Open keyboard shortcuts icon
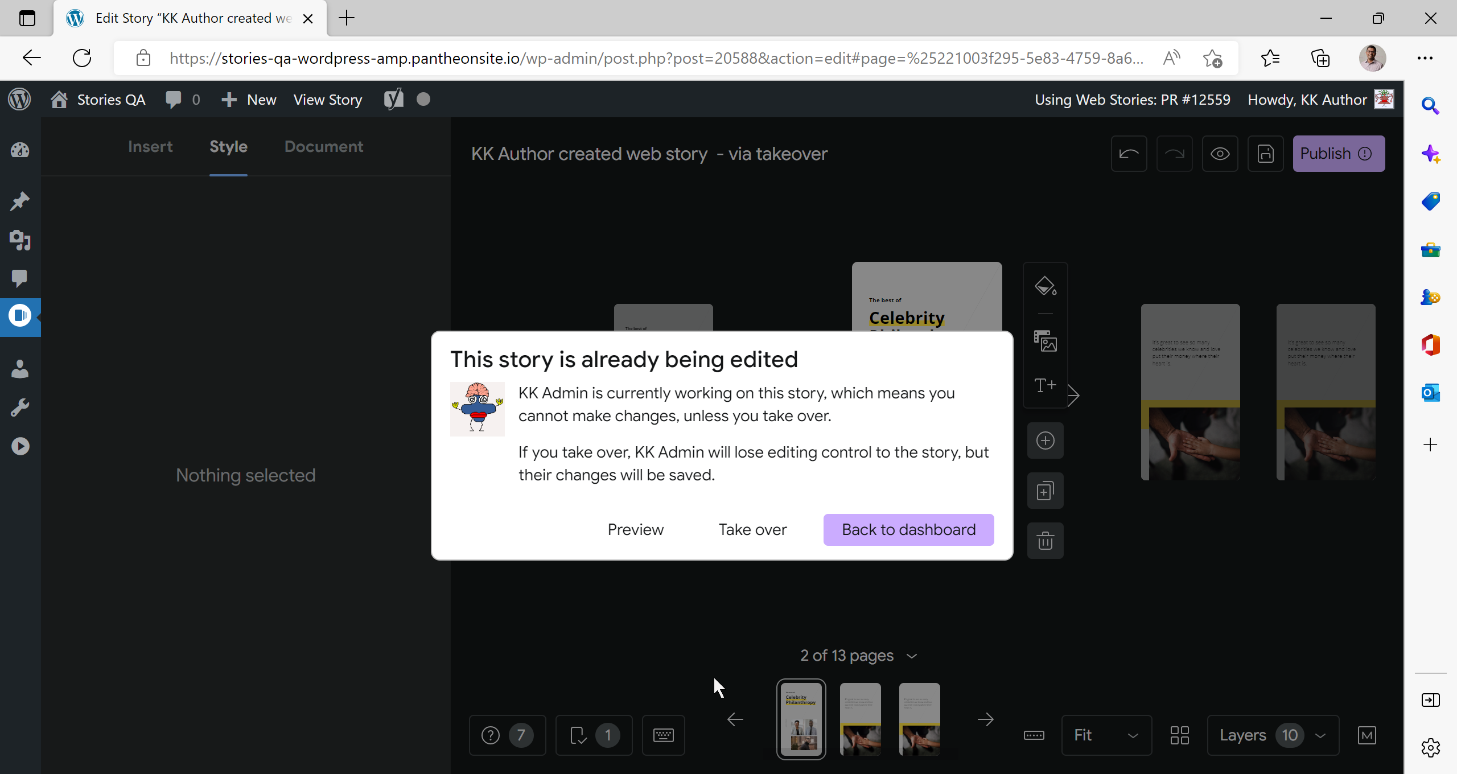Viewport: 1457px width, 774px height. pos(664,735)
